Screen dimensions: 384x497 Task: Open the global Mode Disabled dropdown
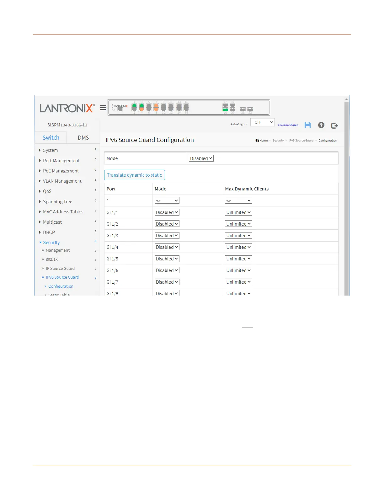point(201,158)
